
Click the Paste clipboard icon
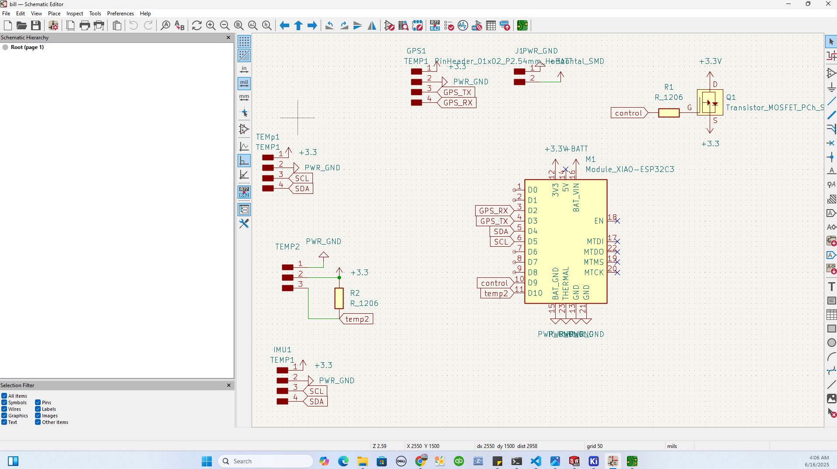tap(117, 25)
